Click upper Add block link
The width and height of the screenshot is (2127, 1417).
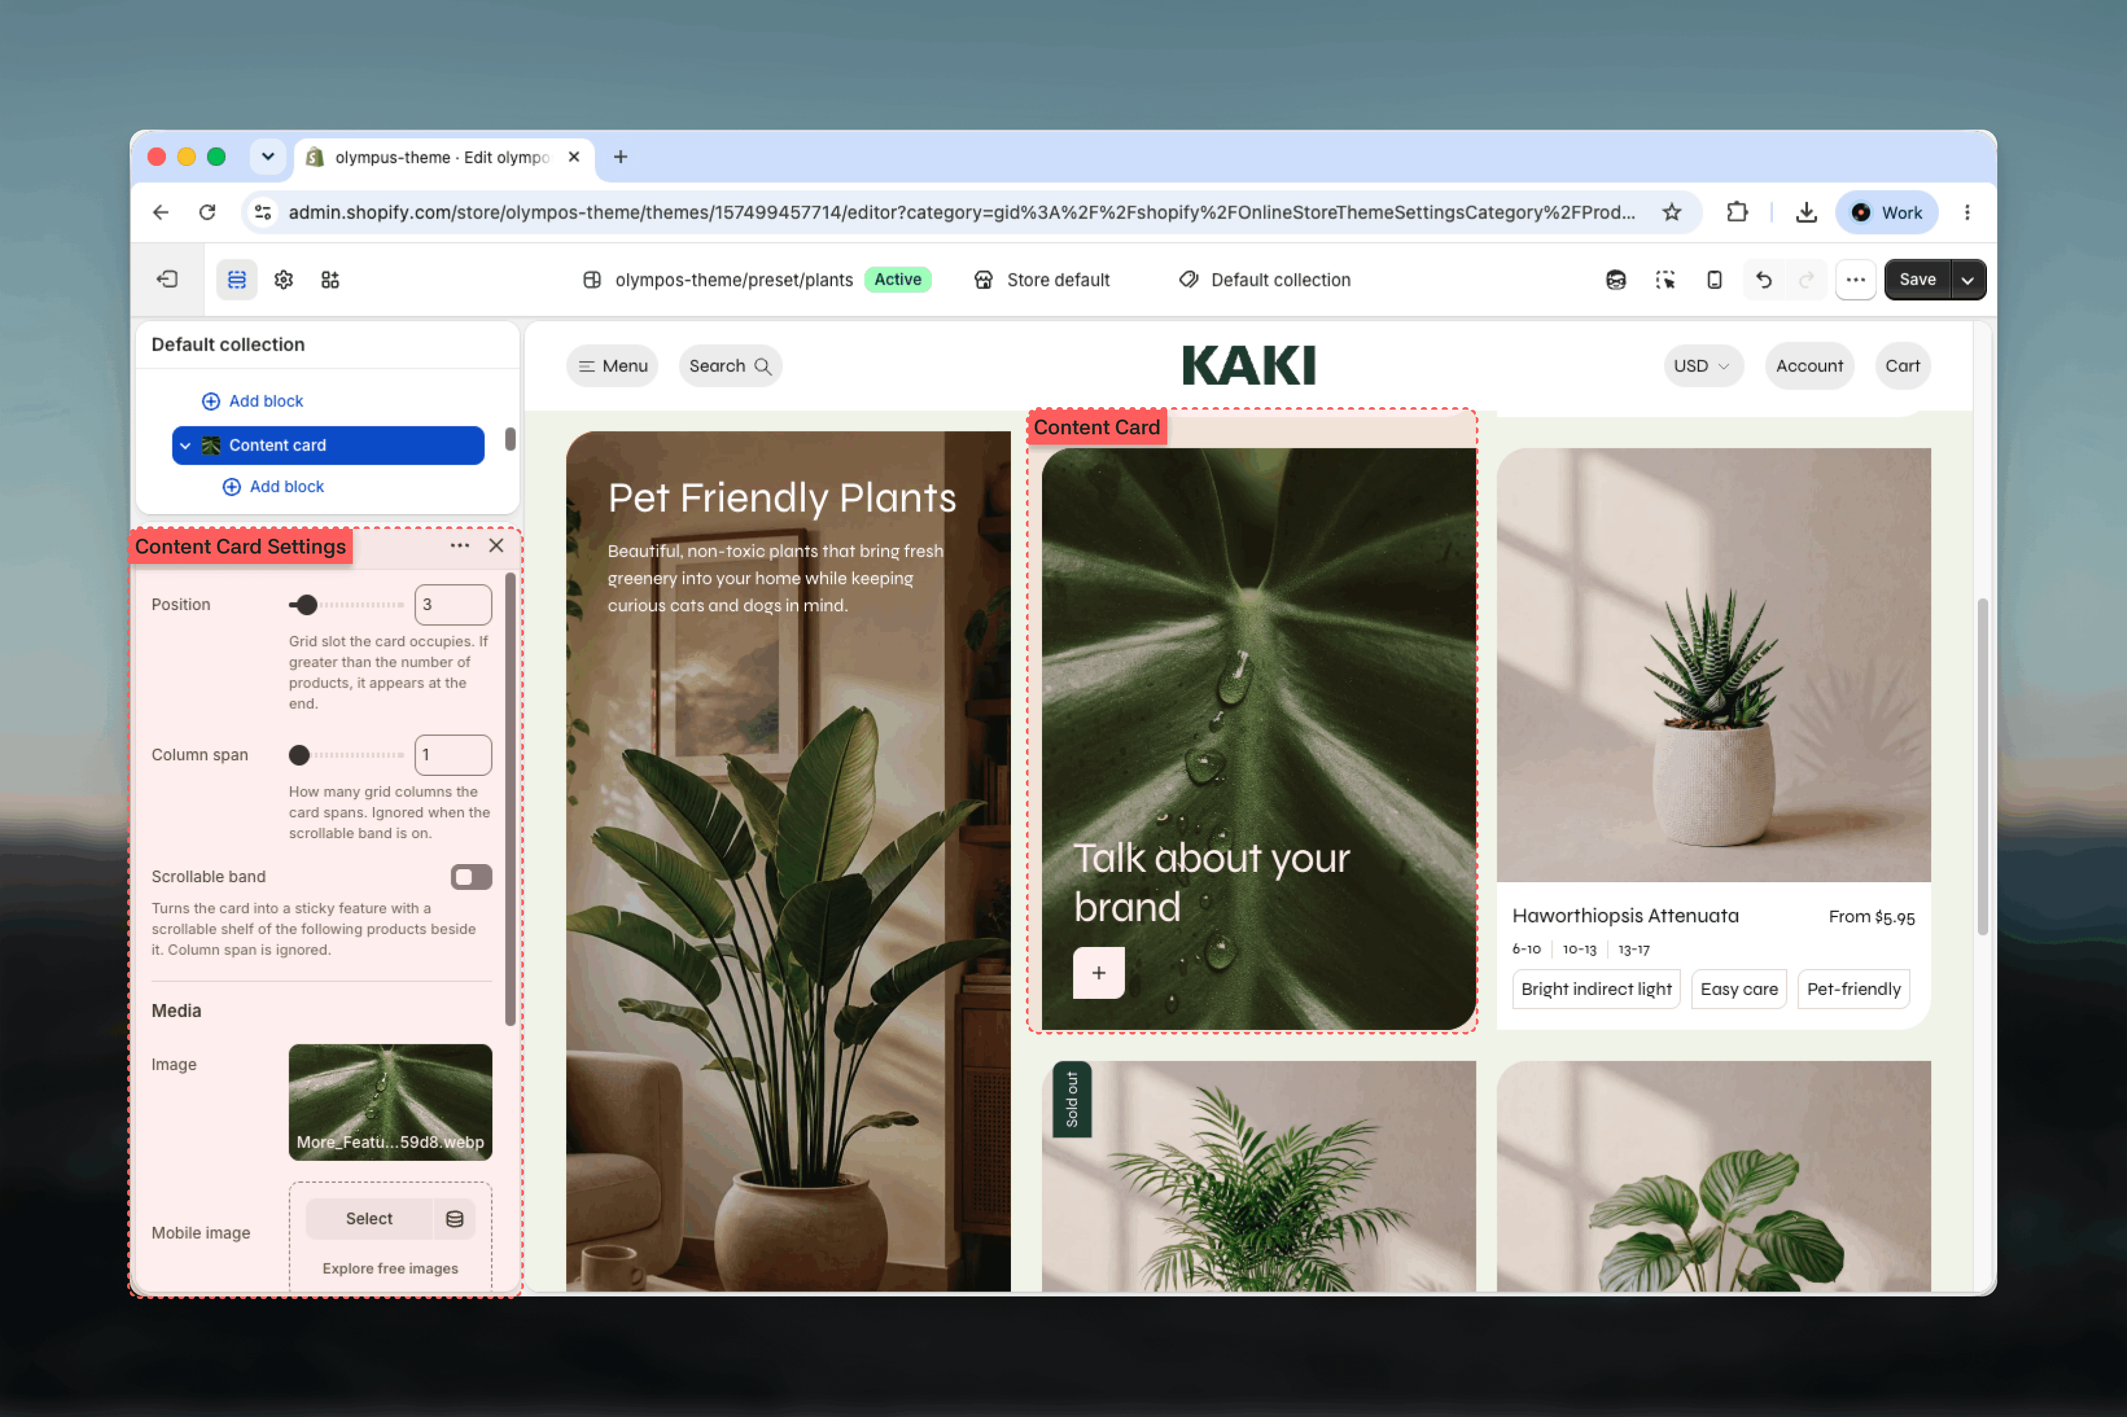pyautogui.click(x=252, y=401)
